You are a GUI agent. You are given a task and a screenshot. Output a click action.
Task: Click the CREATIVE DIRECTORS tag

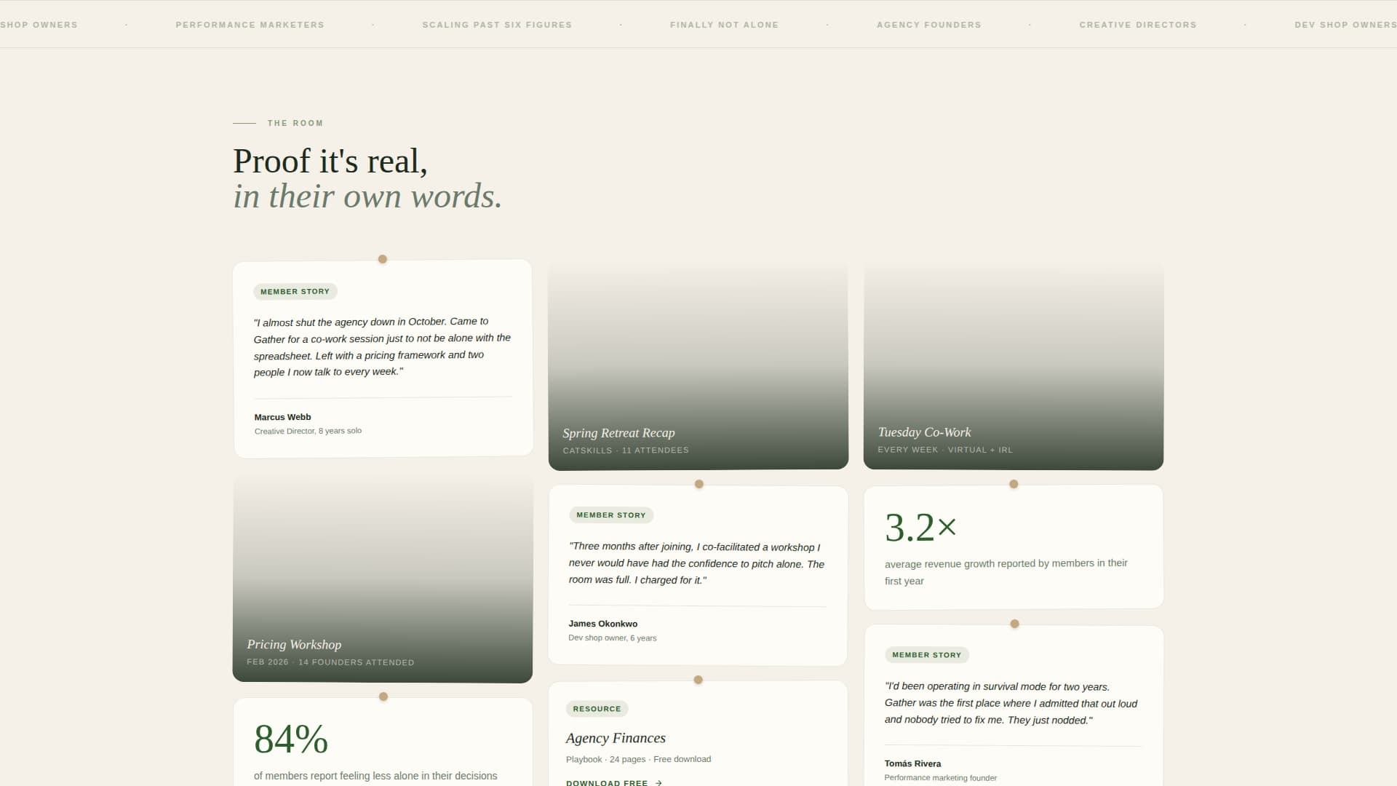tap(1137, 24)
